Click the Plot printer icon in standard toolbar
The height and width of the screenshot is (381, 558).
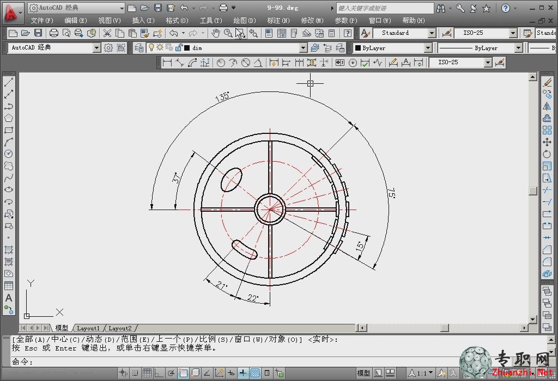point(54,33)
